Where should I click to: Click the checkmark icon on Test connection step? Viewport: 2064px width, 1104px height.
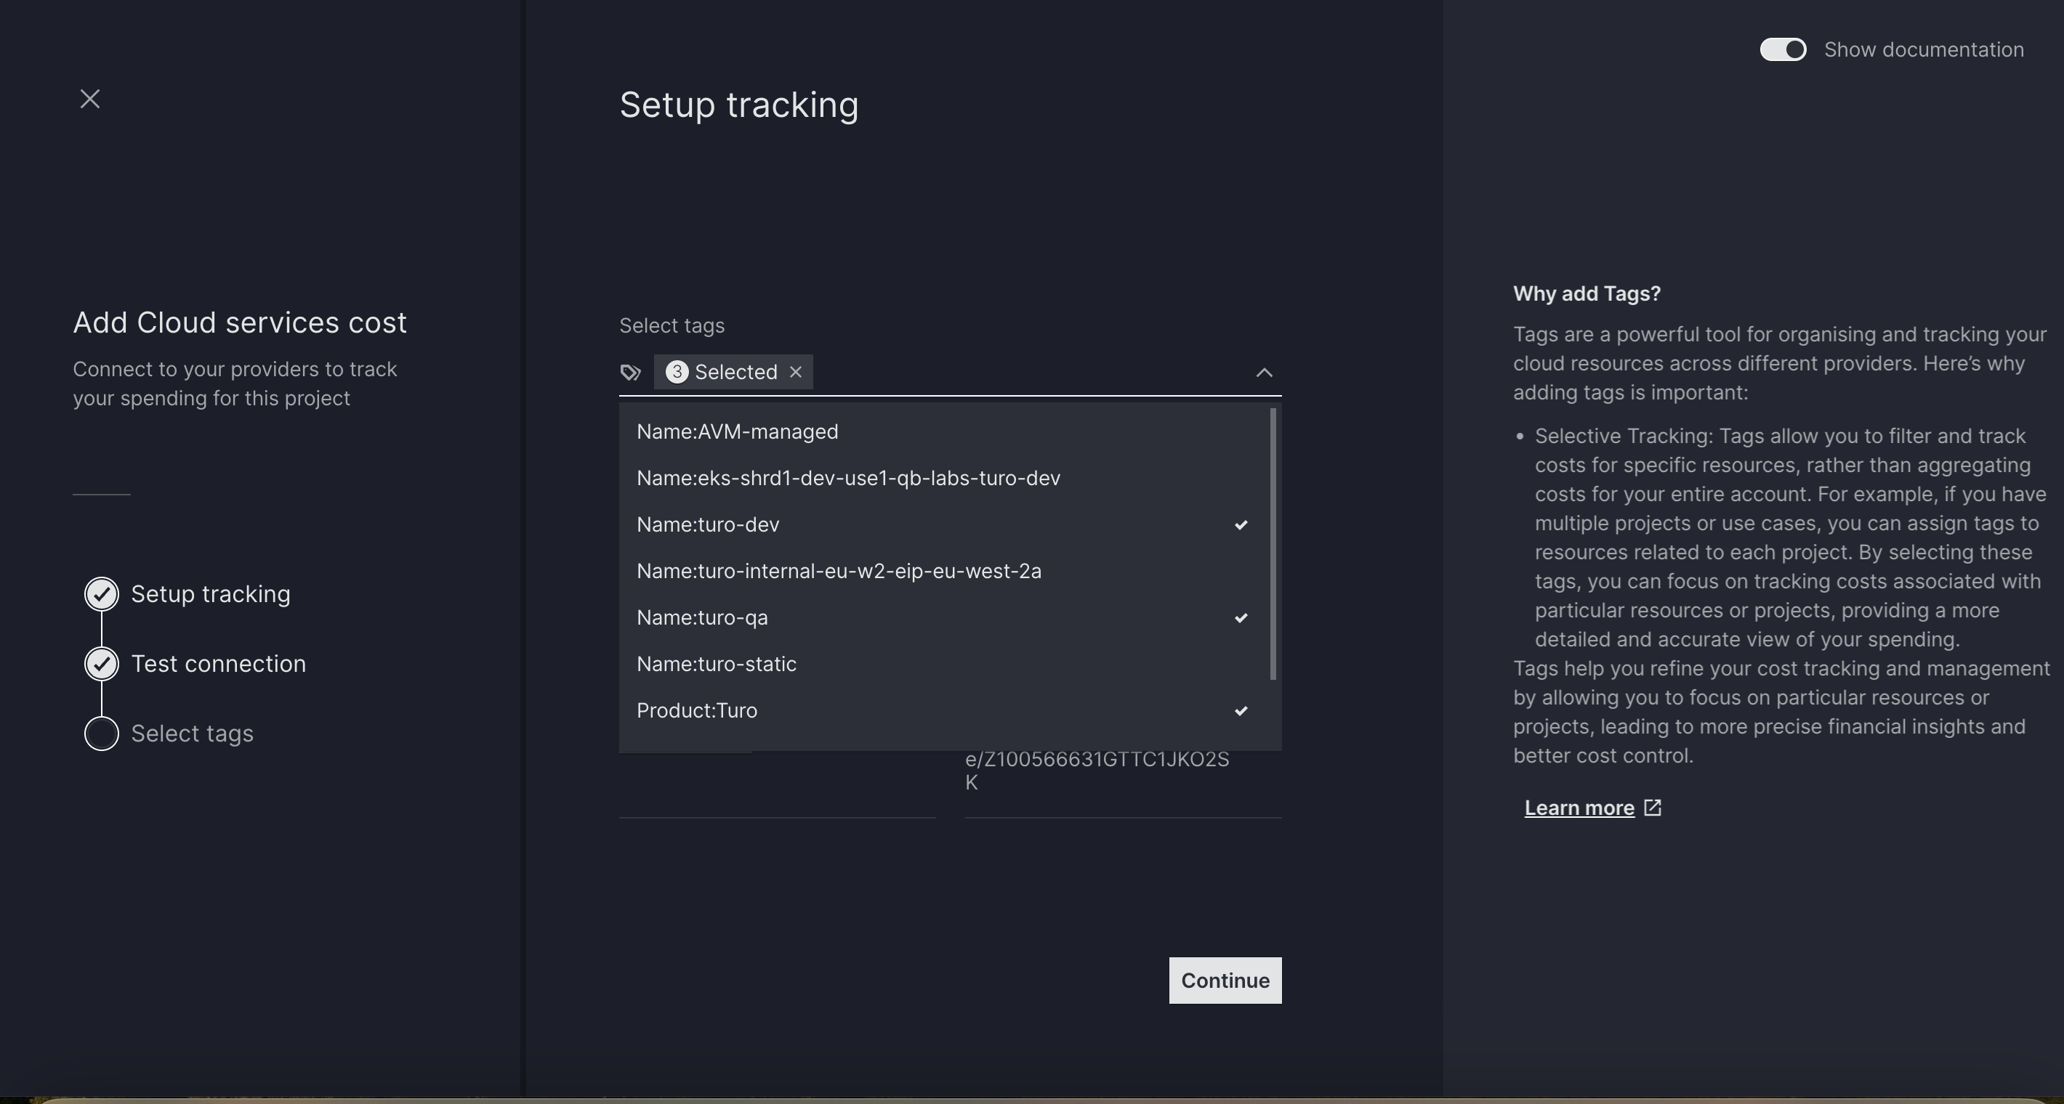101,664
